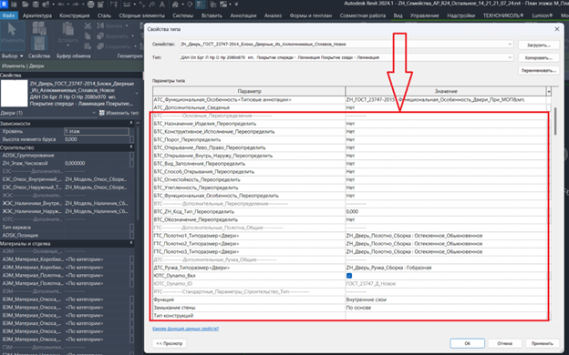
Task: Switch to the Конструкция ribbon tab
Action: click(x=75, y=15)
